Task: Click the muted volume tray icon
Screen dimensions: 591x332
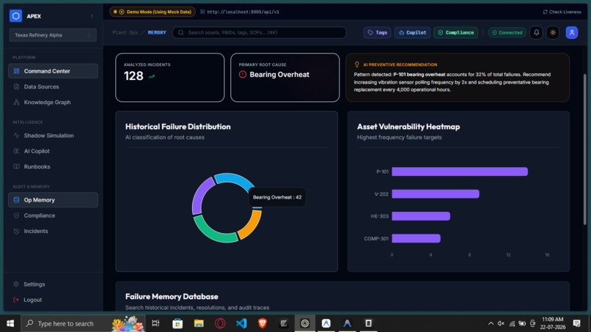Action: click(x=501, y=323)
